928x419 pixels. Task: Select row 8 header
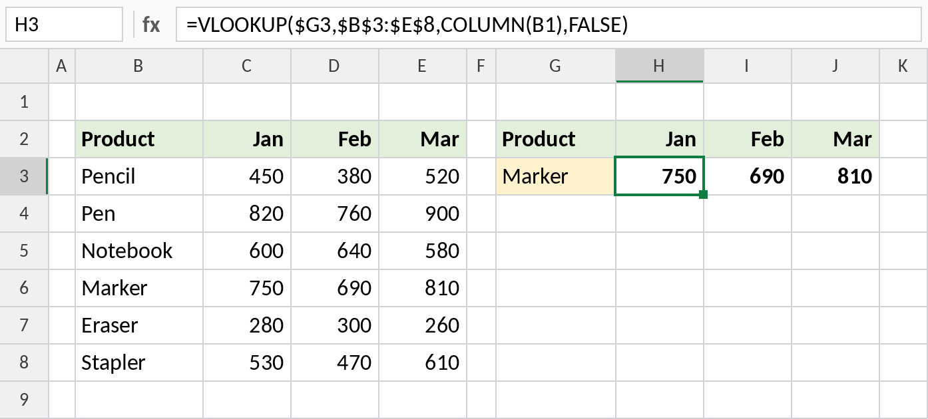pos(24,362)
